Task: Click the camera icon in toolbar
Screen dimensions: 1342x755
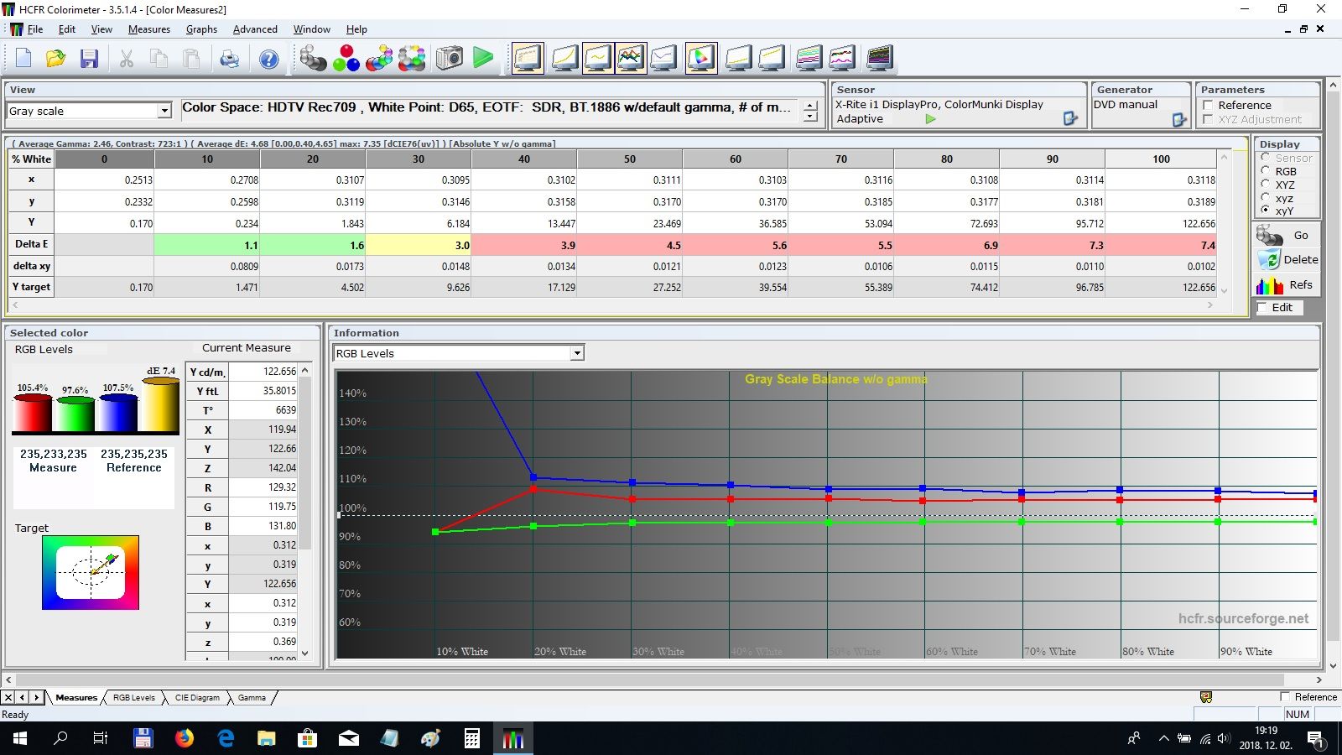Action: (x=449, y=58)
